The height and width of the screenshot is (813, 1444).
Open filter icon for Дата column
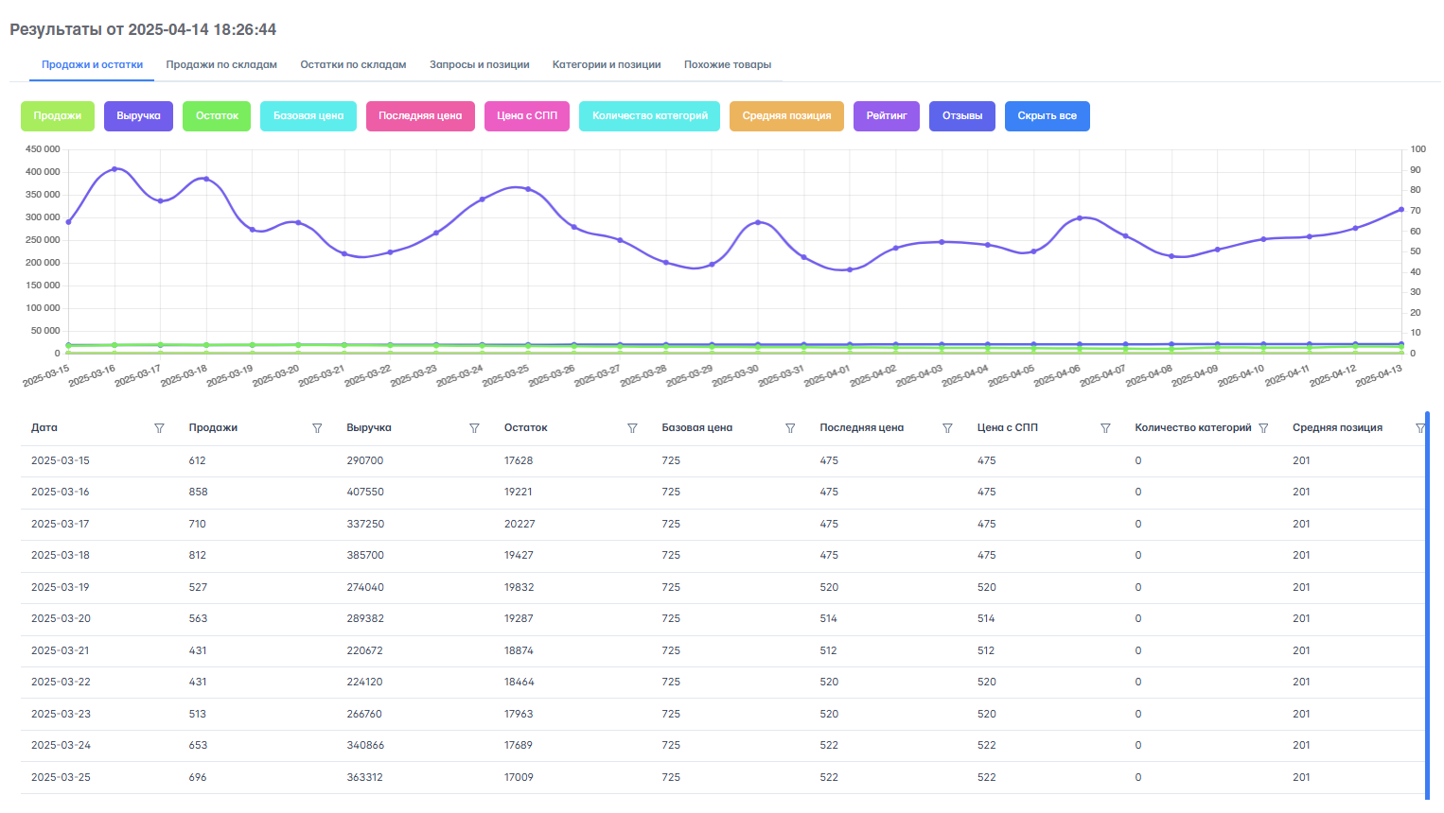tap(159, 428)
